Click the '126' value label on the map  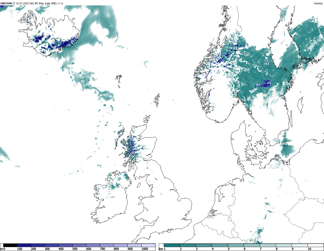[237, 82]
